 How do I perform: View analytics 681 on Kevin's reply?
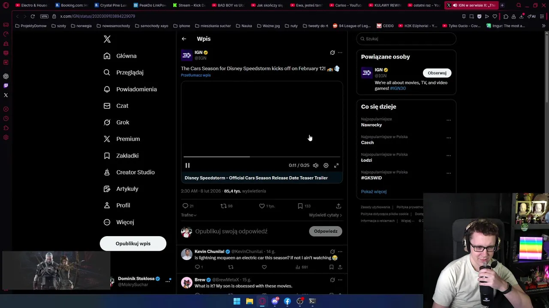click(x=302, y=267)
